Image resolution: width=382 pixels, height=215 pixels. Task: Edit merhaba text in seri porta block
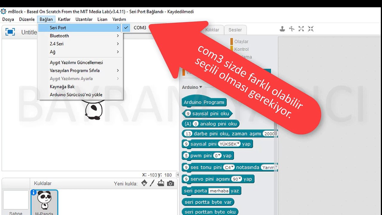(219, 191)
